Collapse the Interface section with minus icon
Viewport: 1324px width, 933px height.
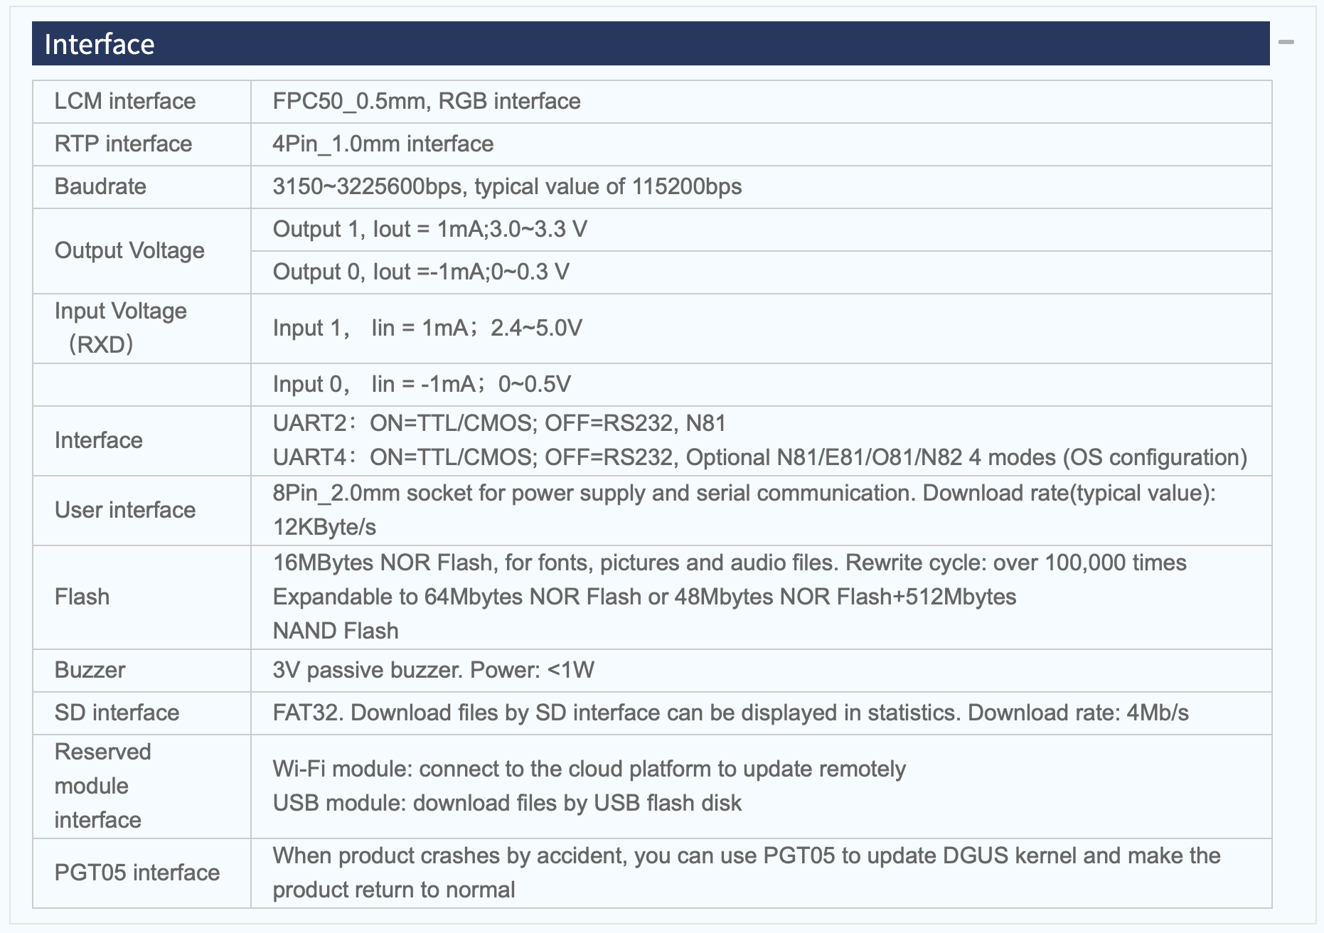(1286, 43)
